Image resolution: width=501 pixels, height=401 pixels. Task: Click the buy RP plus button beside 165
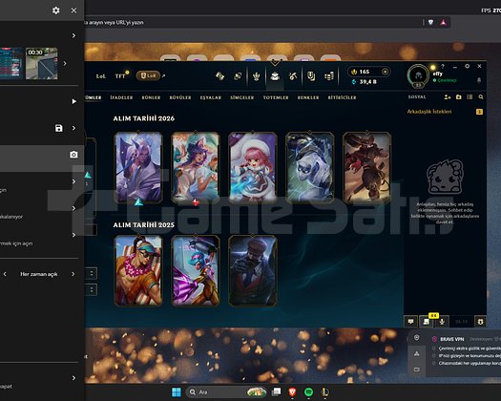coord(386,72)
